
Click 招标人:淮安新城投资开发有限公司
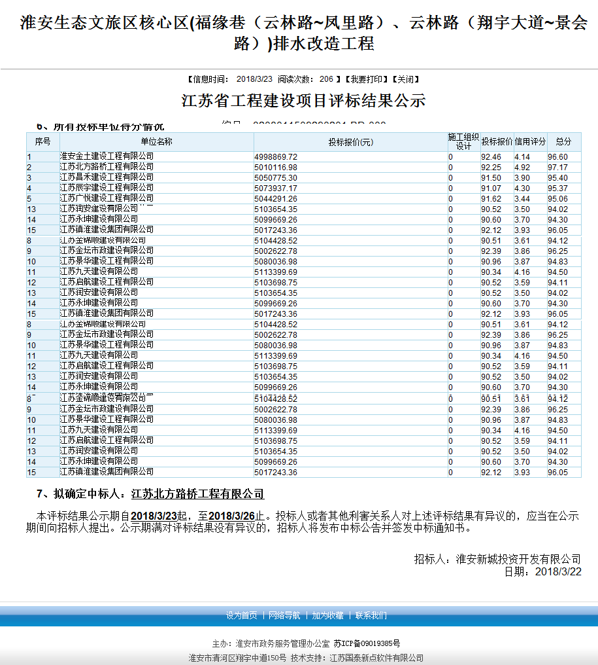[x=497, y=560]
